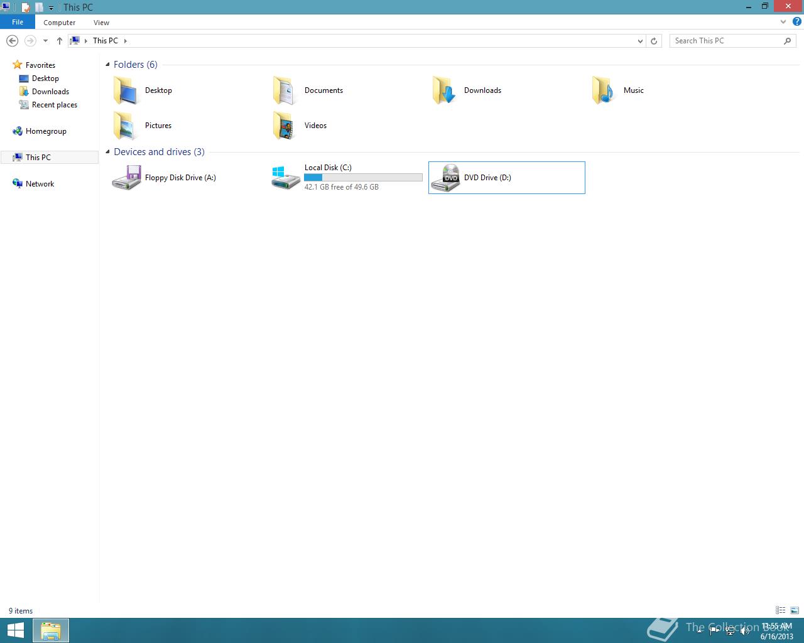Viewport: 804px width, 643px height.
Task: Switch to the View ribbon tab
Action: pyautogui.click(x=101, y=23)
